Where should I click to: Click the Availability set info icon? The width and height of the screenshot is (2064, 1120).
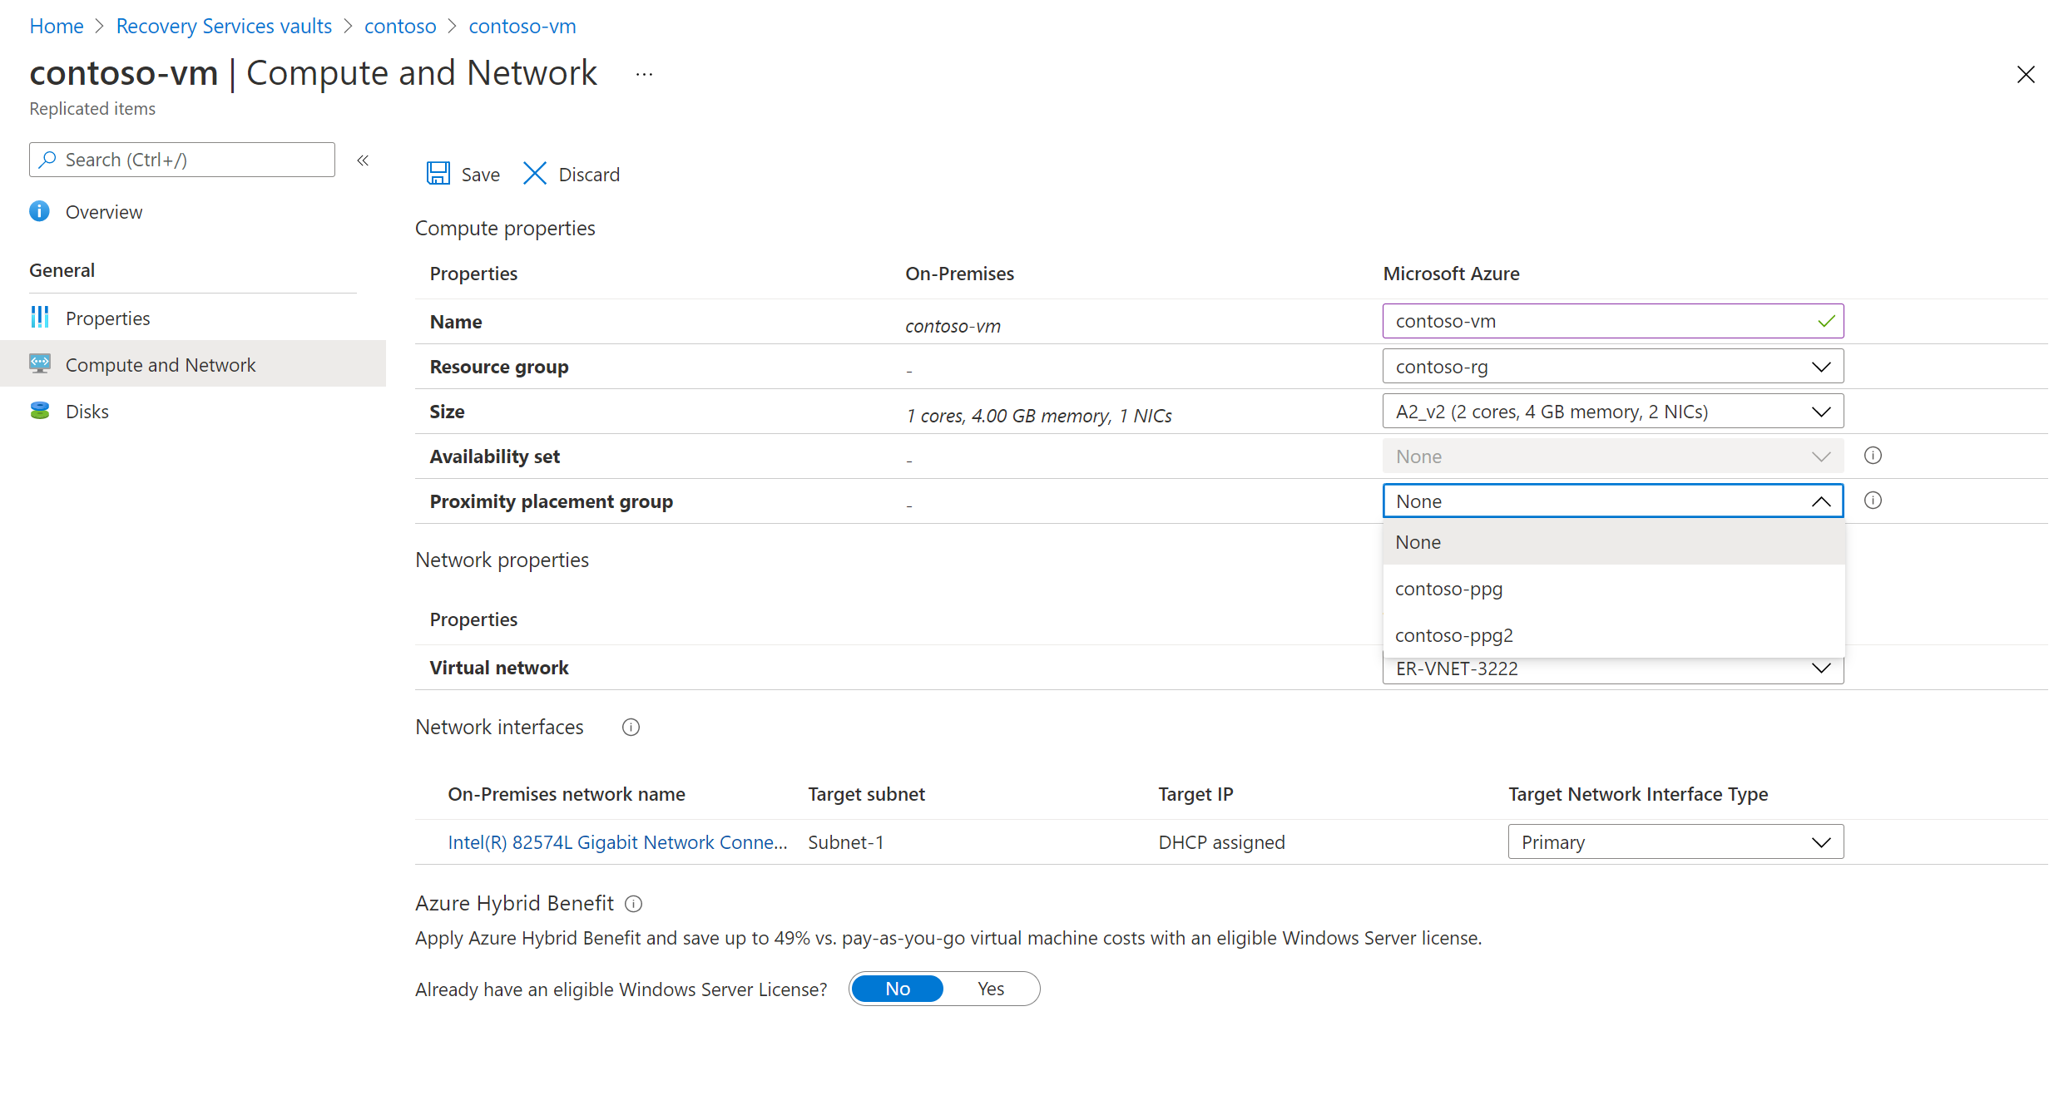(x=1873, y=456)
